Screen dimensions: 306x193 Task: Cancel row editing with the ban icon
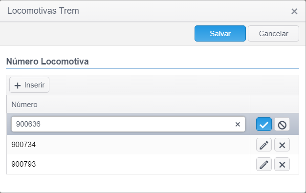282,124
